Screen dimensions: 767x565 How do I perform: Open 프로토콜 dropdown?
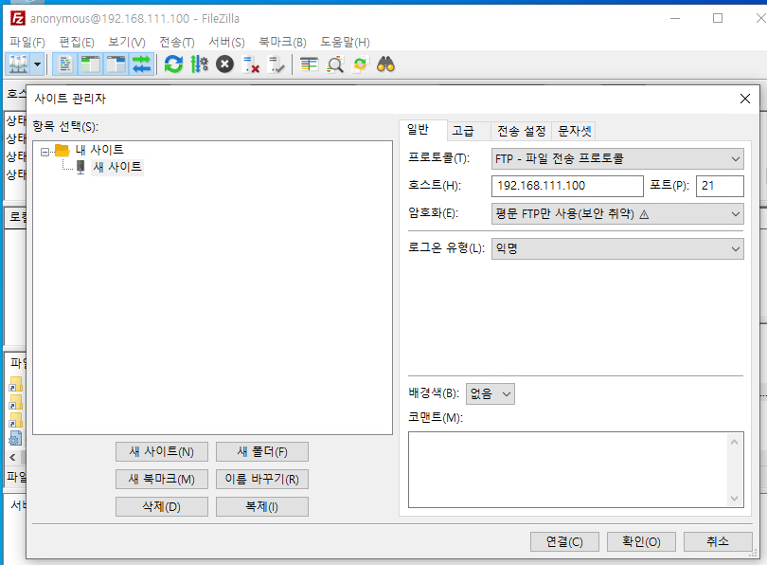(x=617, y=158)
